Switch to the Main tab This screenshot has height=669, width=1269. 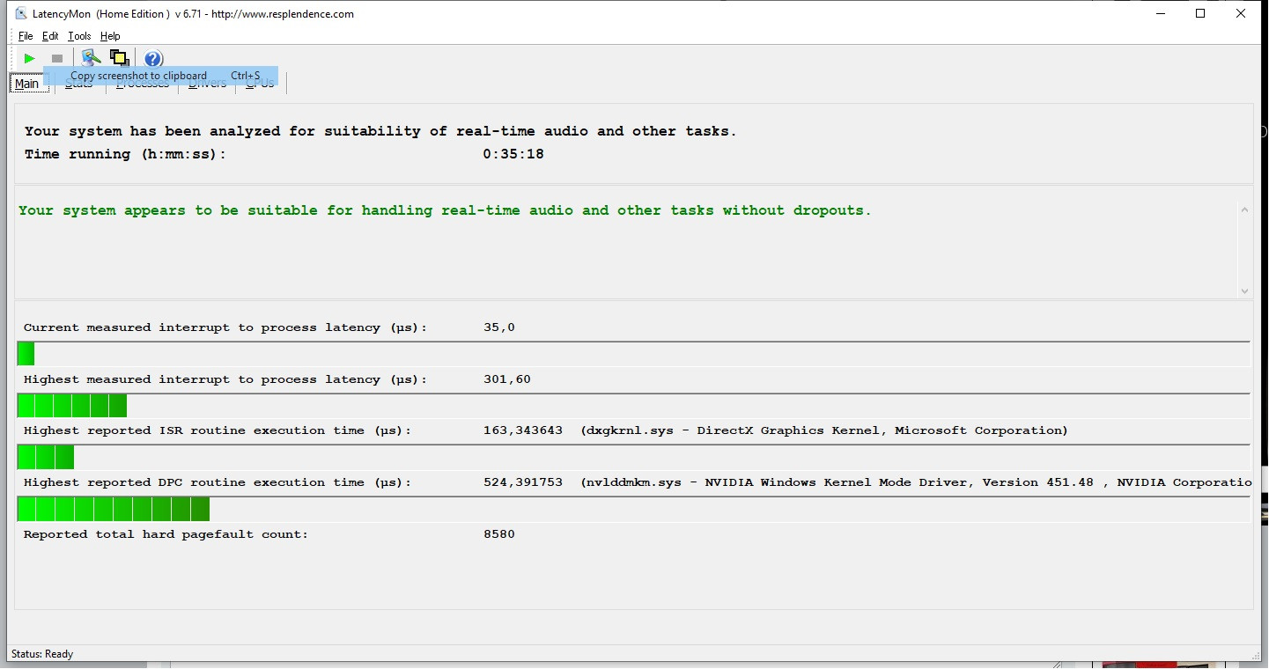click(x=26, y=85)
